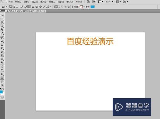Select the Rectangle shape tool in the toolbox
The height and width of the screenshot is (119, 160).
click(x=2, y=78)
